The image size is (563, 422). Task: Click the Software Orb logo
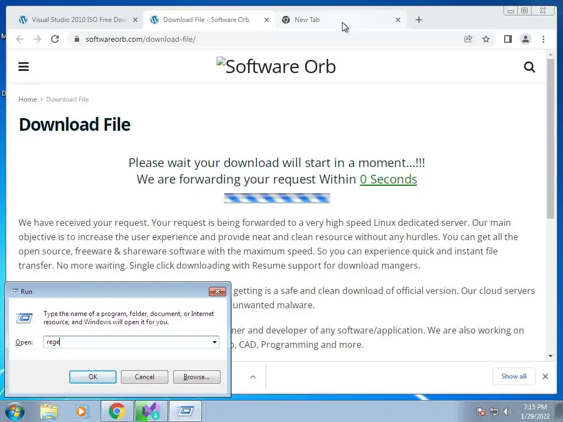coord(276,66)
